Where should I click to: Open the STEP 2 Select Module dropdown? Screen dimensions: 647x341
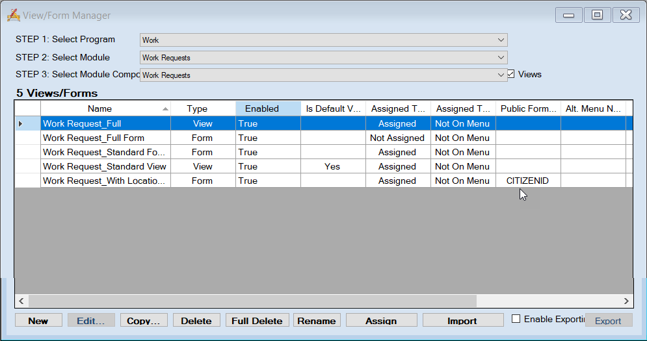tap(324, 58)
